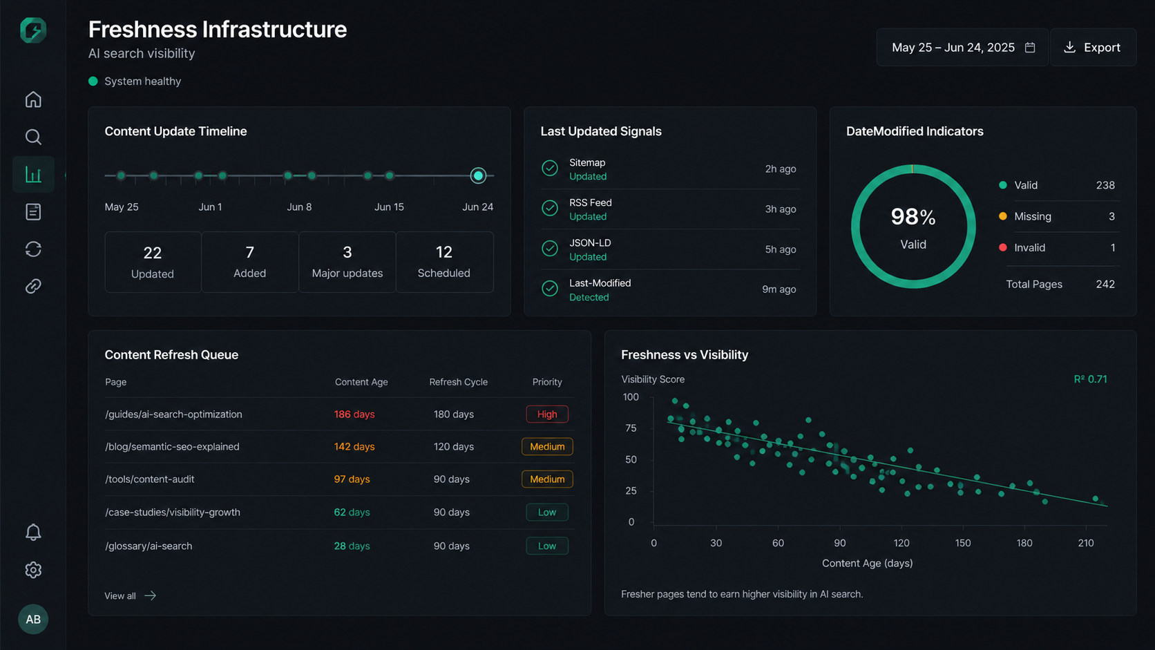Open notifications bell icon
Viewport: 1155px width, 650px height.
pyautogui.click(x=33, y=532)
